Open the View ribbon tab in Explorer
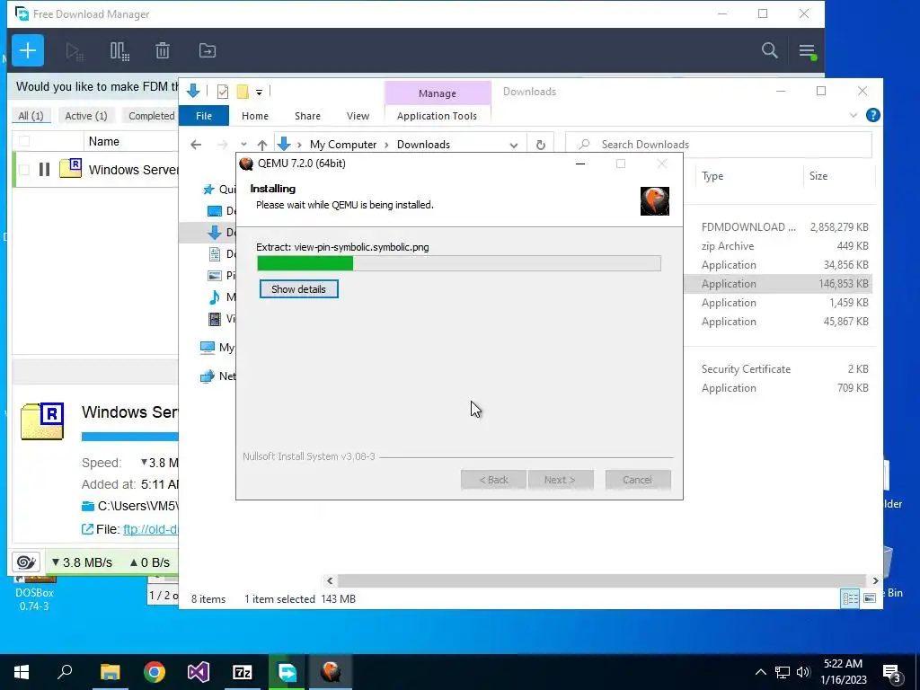The height and width of the screenshot is (690, 920). (x=358, y=116)
